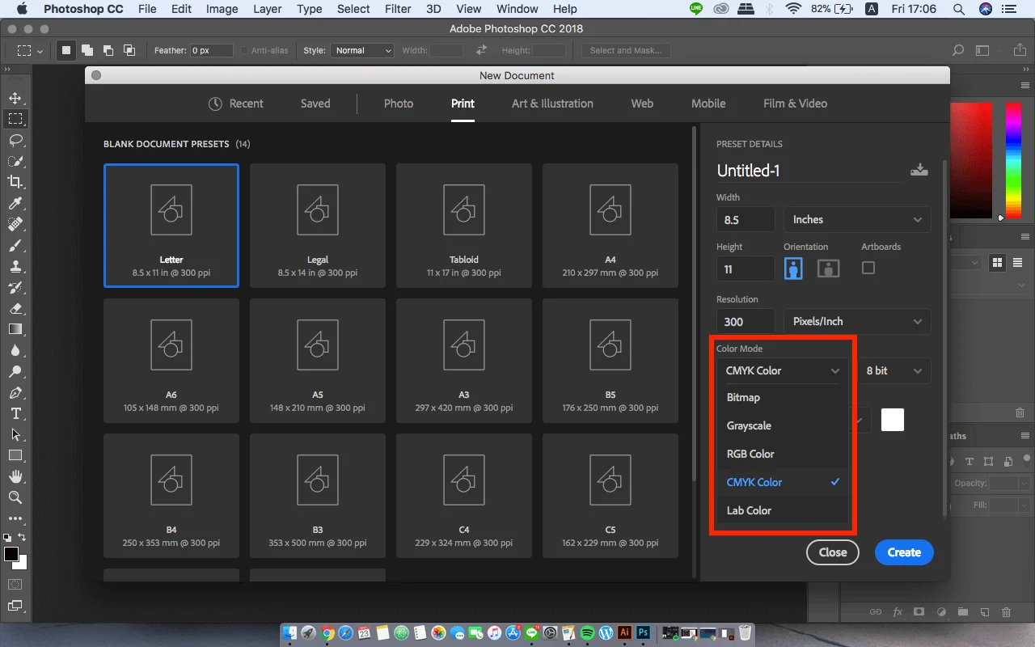Open Photoshop from the Dock
Viewport: 1035px width, 647px height.
pos(644,632)
